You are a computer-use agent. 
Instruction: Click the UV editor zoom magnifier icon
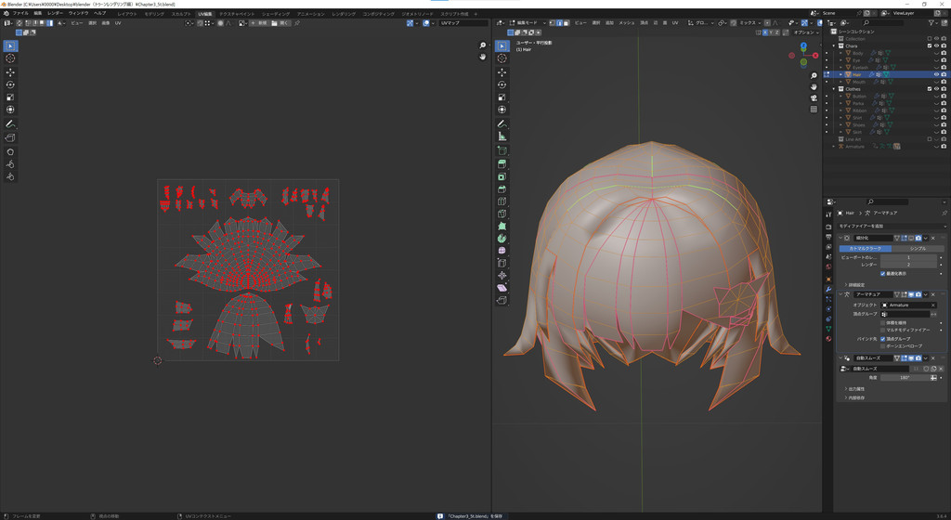(483, 45)
